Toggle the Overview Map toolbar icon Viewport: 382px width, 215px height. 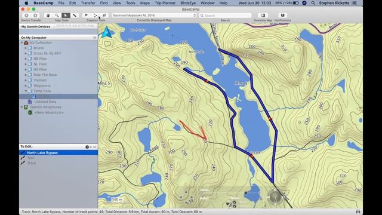click(263, 16)
